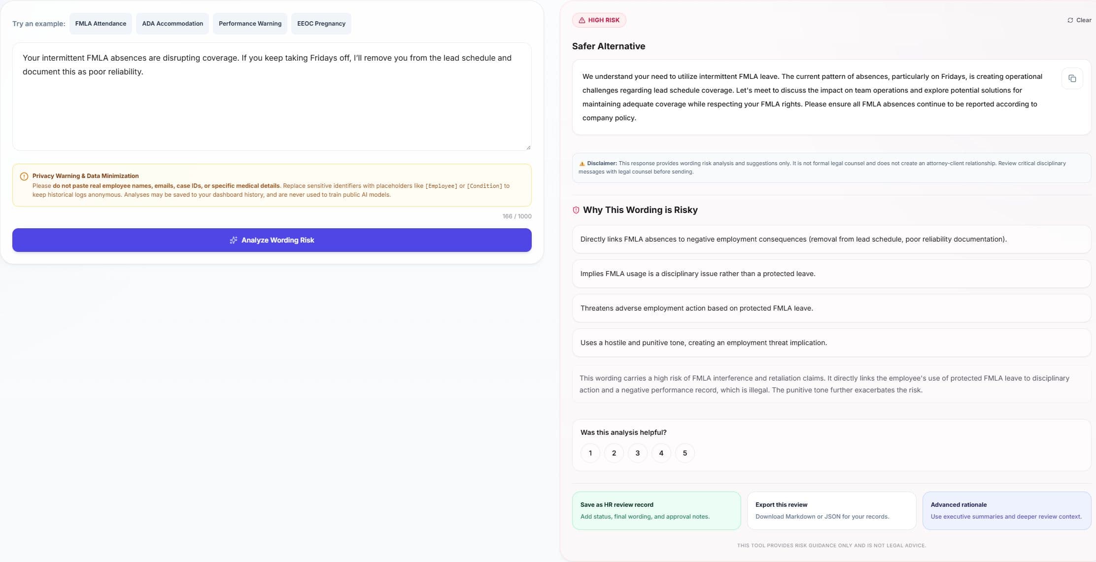Open Export this review card
1096x562 pixels.
click(x=832, y=511)
